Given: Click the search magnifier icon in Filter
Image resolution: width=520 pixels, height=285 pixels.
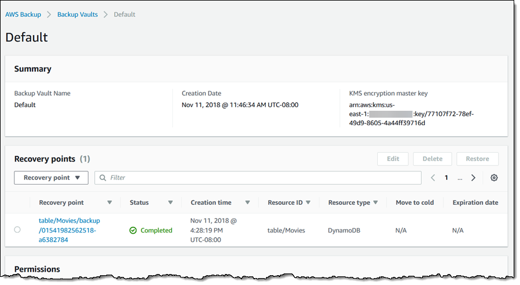Looking at the screenshot, I should (x=103, y=178).
